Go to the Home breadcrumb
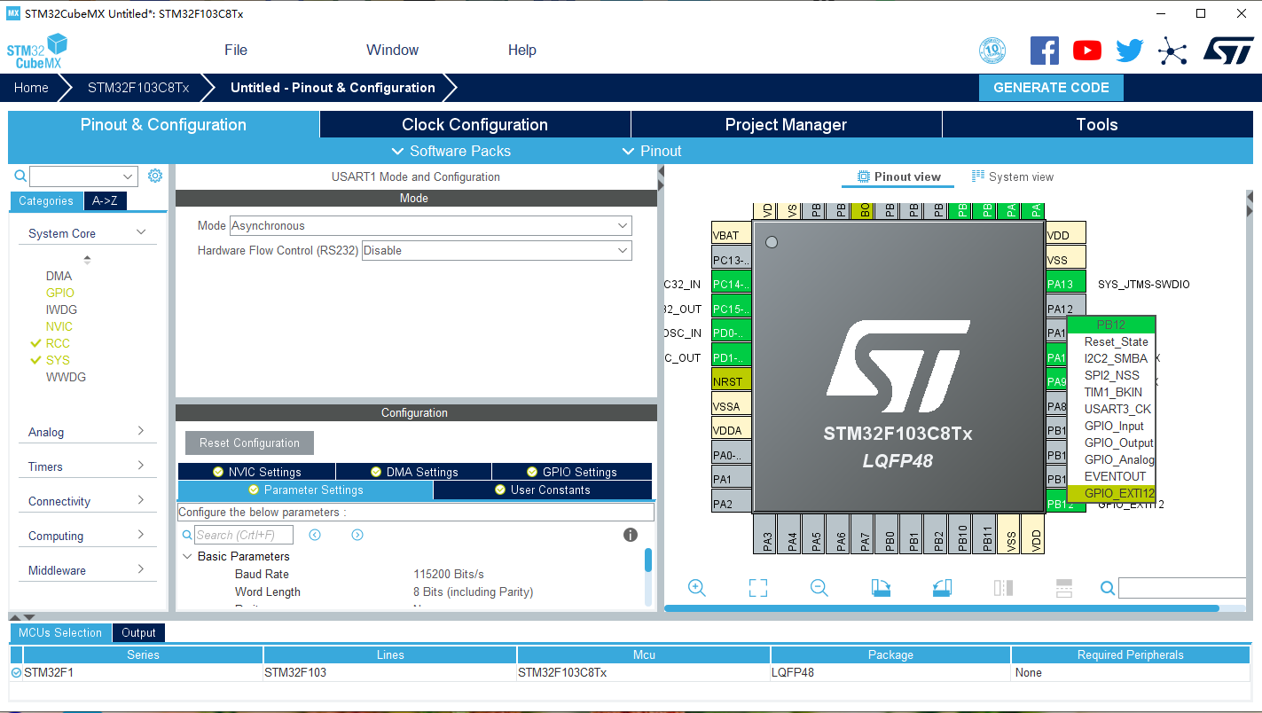1262x713 pixels. pyautogui.click(x=31, y=88)
